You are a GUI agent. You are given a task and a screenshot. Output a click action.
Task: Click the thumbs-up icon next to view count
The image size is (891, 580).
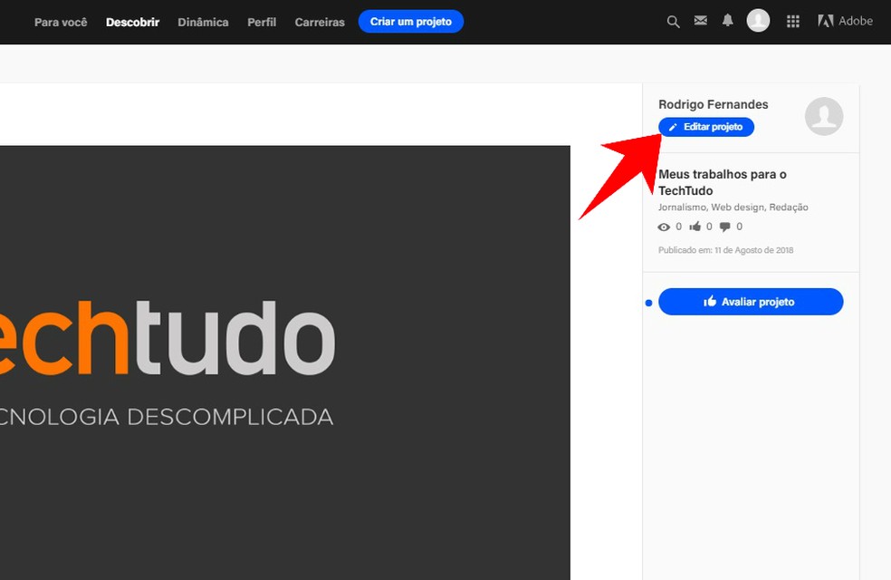(x=695, y=227)
